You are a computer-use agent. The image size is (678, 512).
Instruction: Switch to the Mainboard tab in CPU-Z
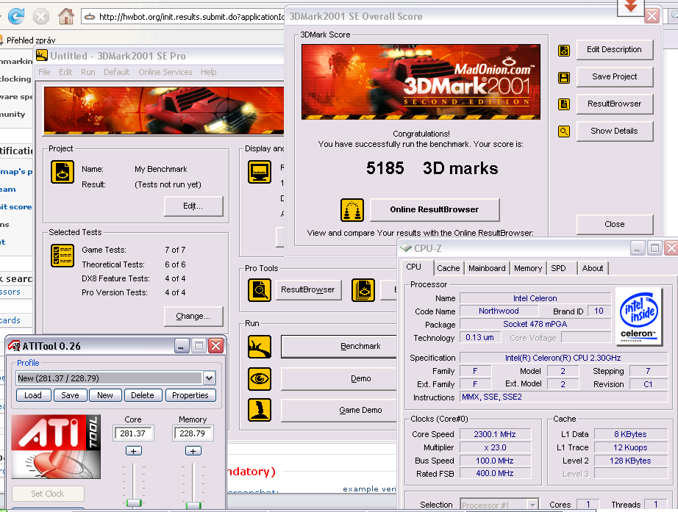[x=487, y=268]
